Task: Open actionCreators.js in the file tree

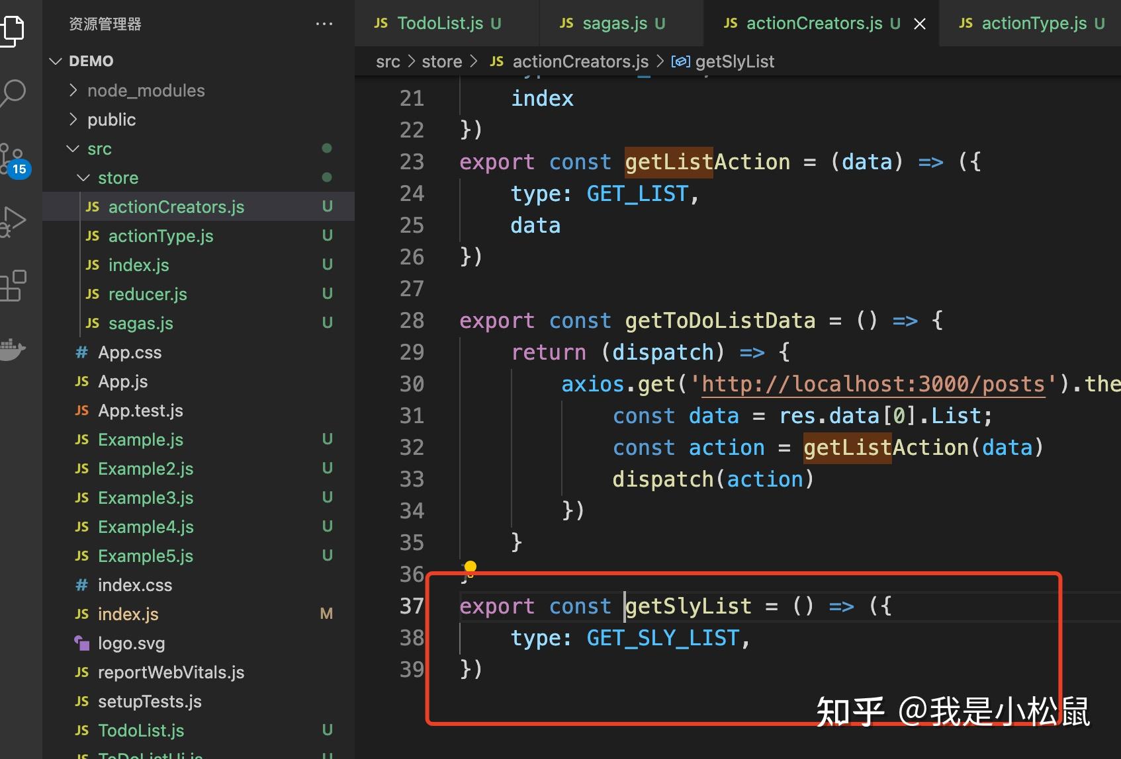Action: point(199,207)
